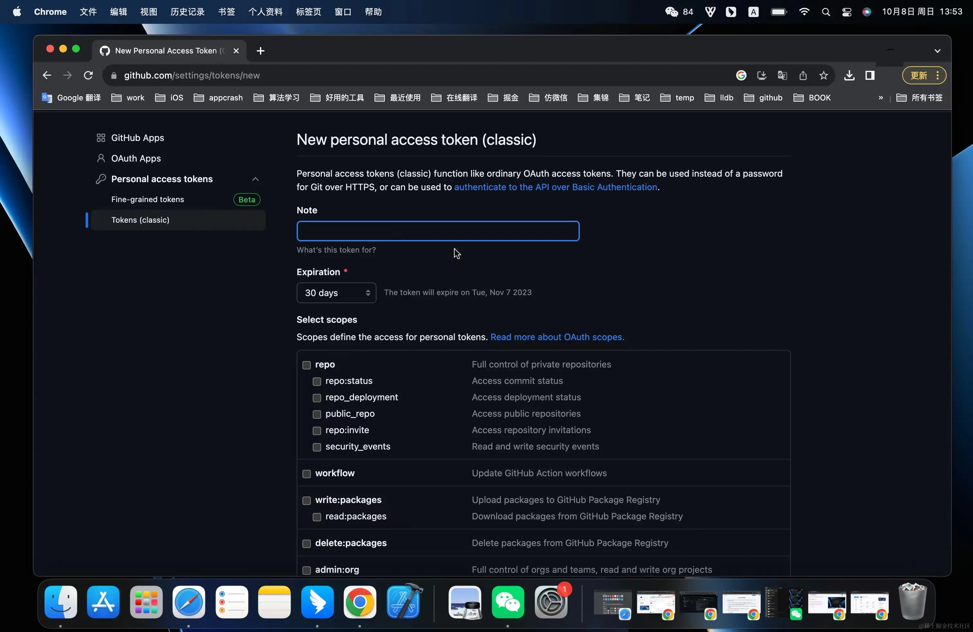
Task: Focus the Note text input field
Action: tap(438, 231)
